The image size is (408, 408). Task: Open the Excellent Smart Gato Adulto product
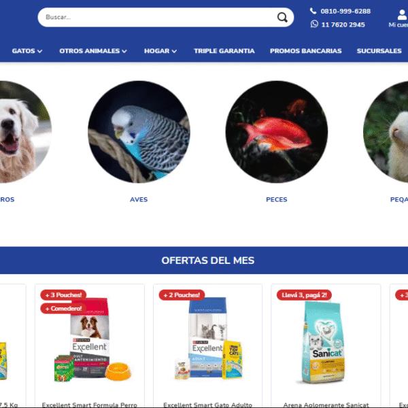pos(207,346)
